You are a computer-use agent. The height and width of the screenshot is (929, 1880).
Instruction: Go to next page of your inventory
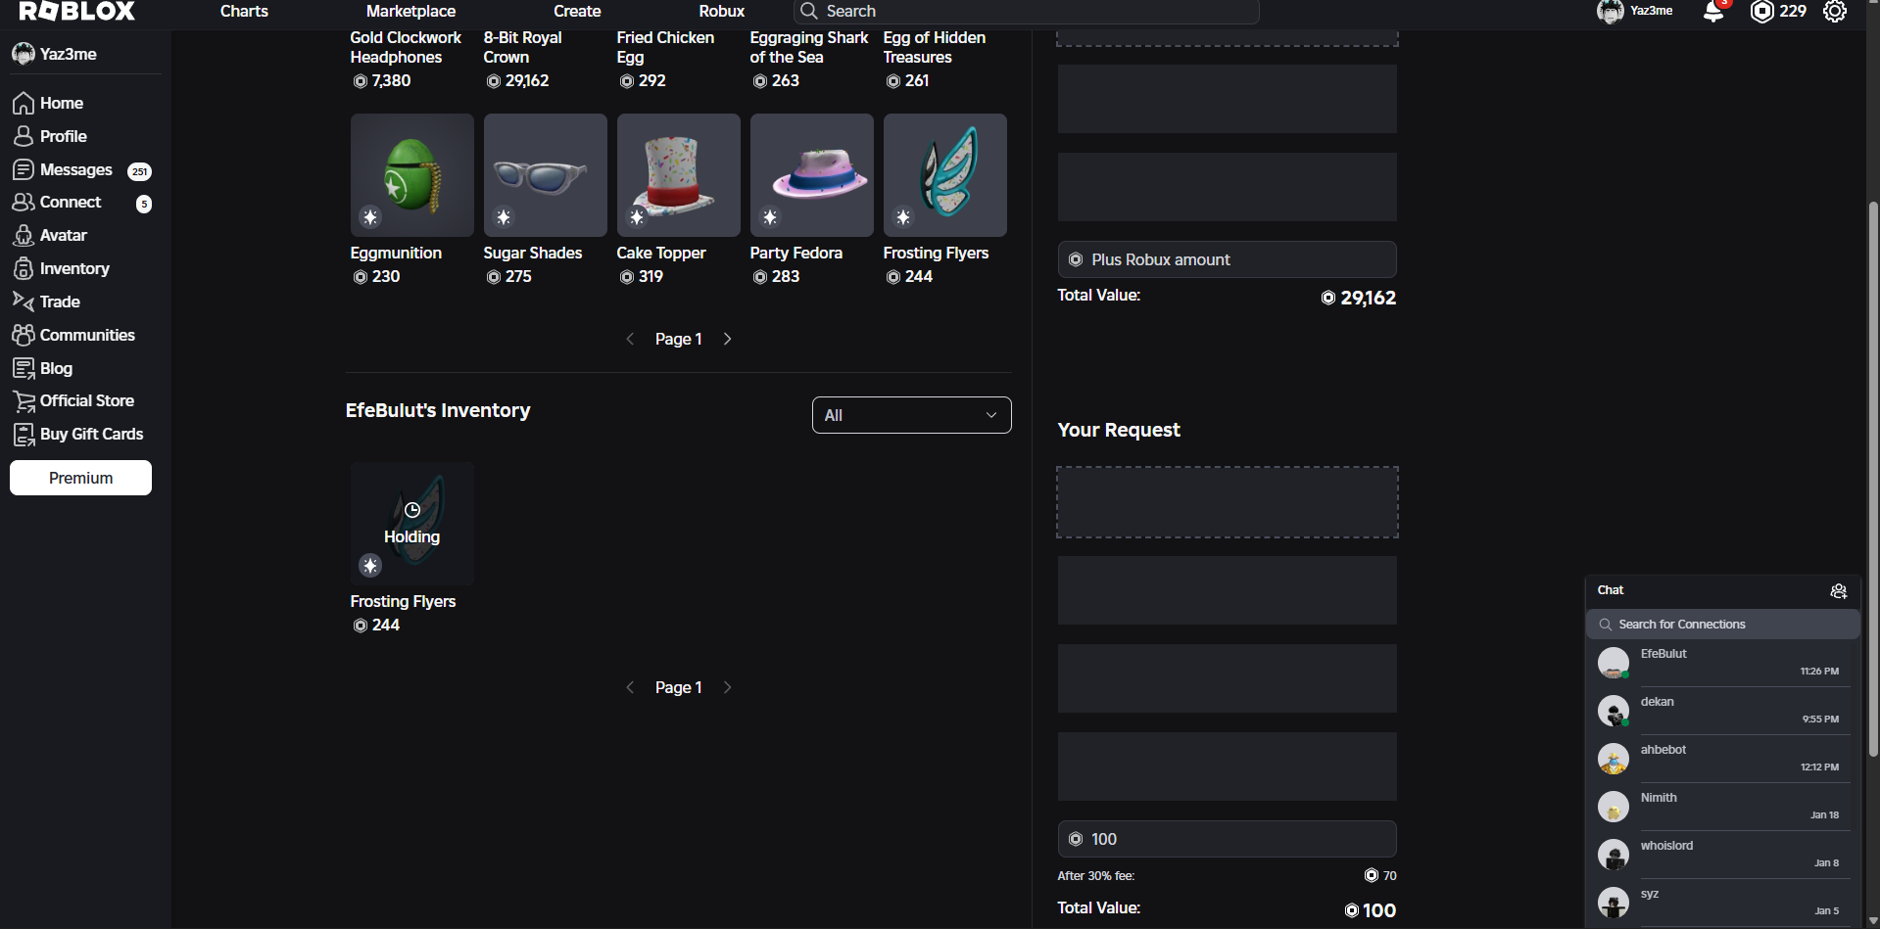728,339
